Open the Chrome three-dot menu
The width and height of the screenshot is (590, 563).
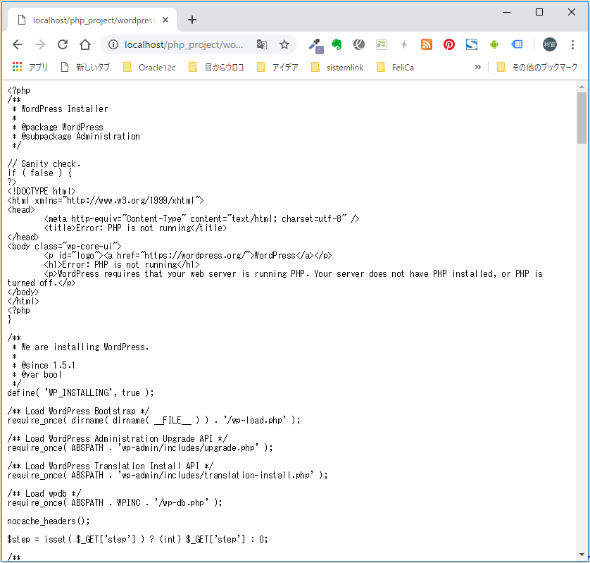click(x=572, y=45)
